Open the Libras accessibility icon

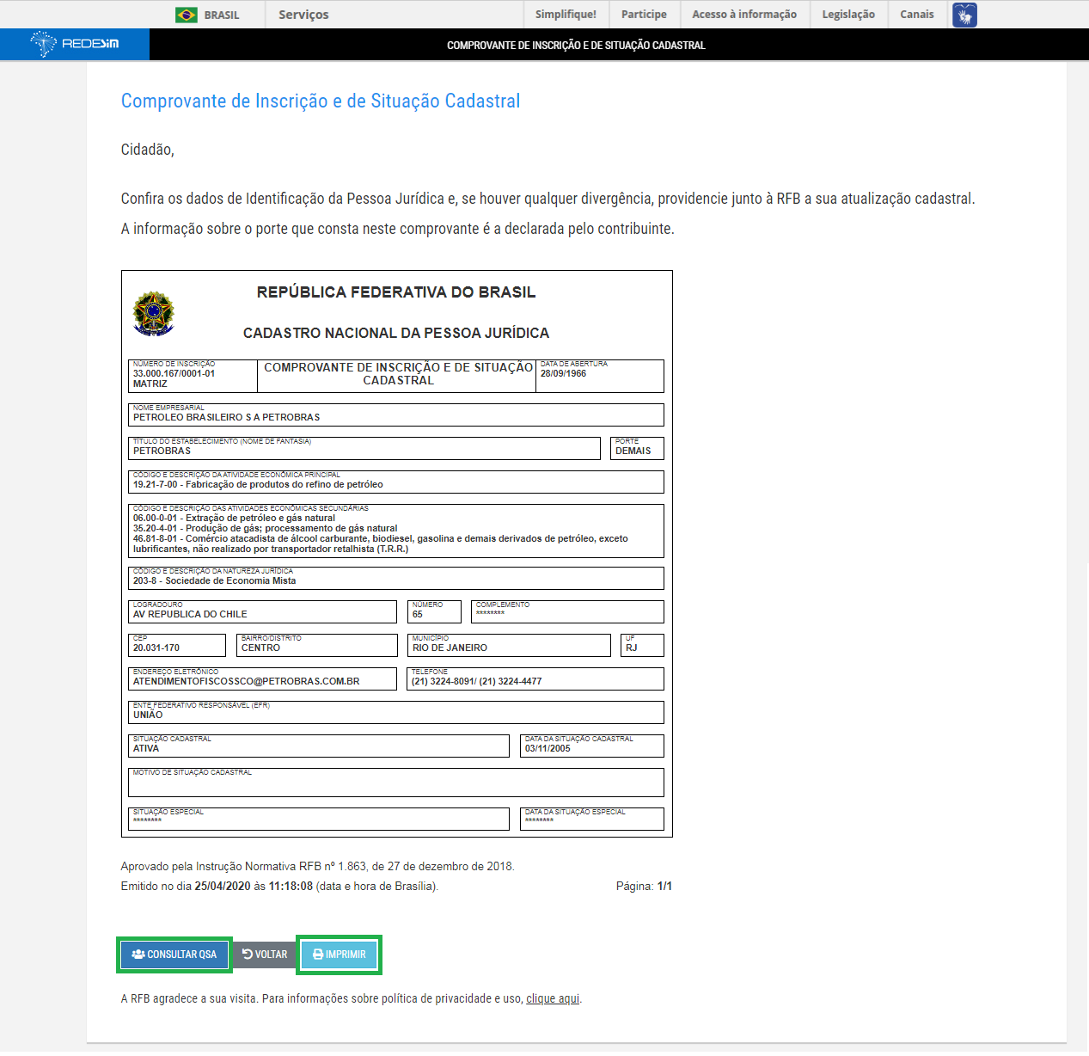point(964,15)
